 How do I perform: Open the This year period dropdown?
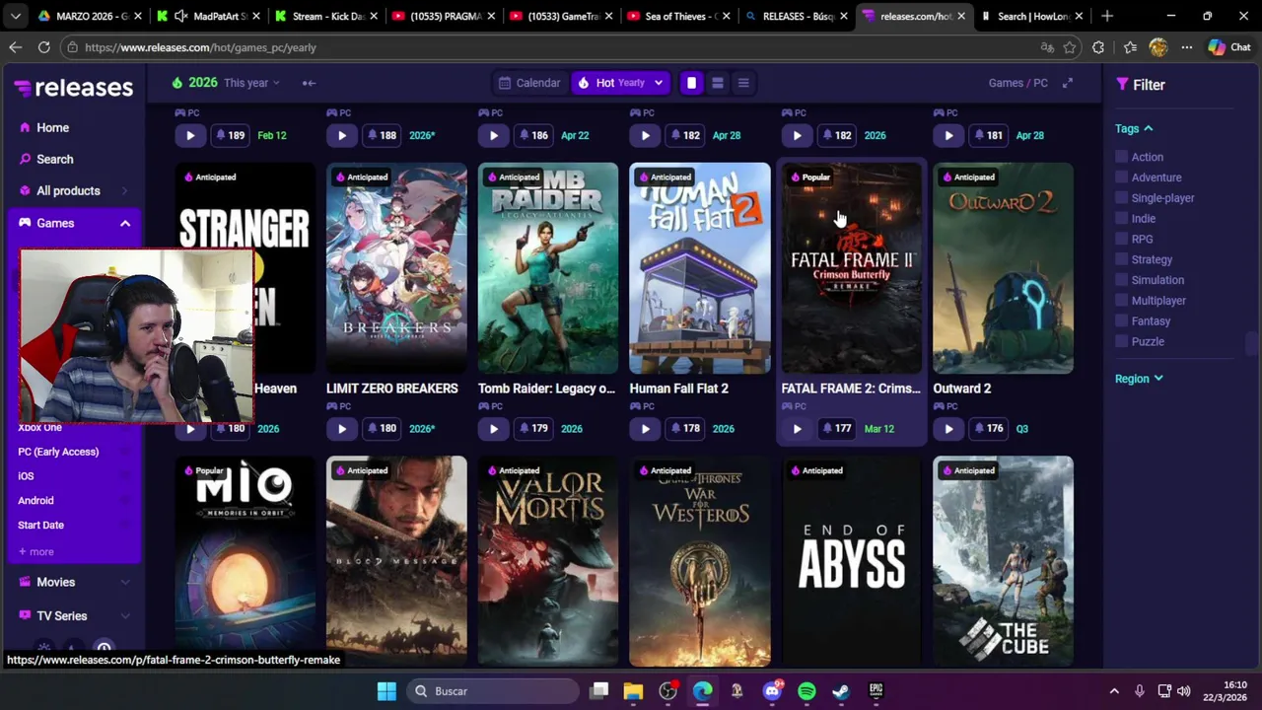pyautogui.click(x=251, y=83)
